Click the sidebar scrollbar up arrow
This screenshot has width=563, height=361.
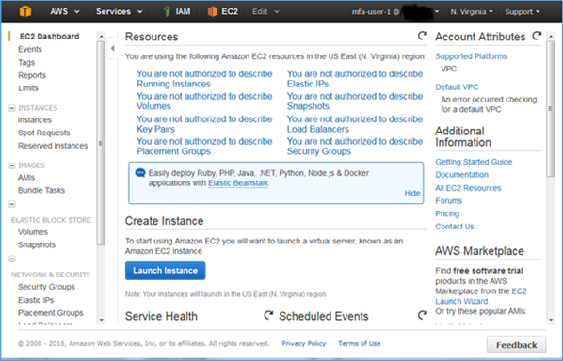click(101, 37)
